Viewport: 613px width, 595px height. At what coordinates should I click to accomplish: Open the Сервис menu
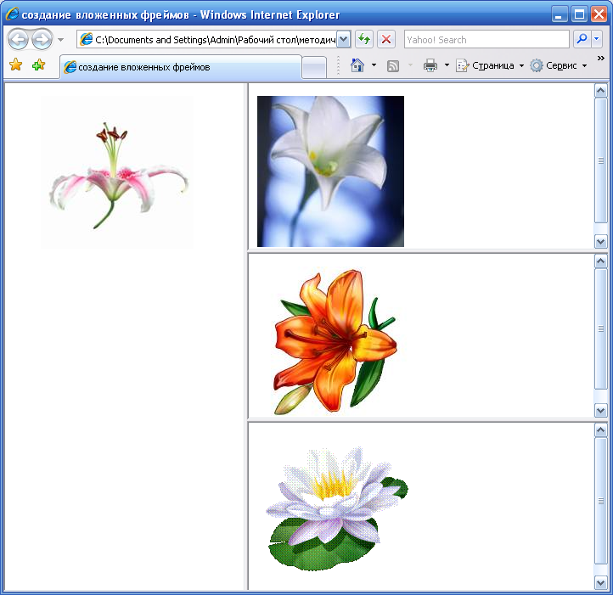coord(559,65)
